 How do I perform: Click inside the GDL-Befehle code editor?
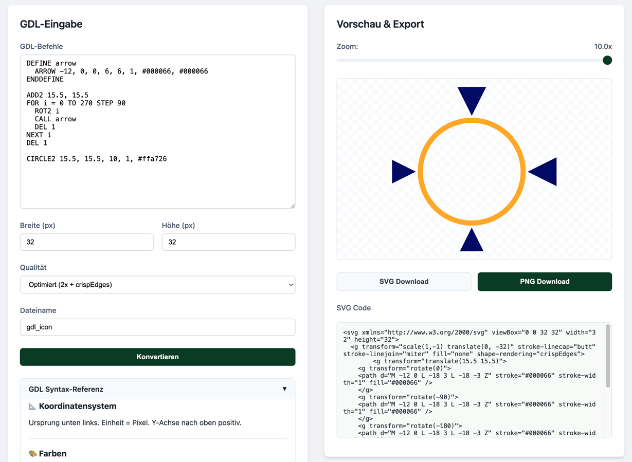pos(157,180)
